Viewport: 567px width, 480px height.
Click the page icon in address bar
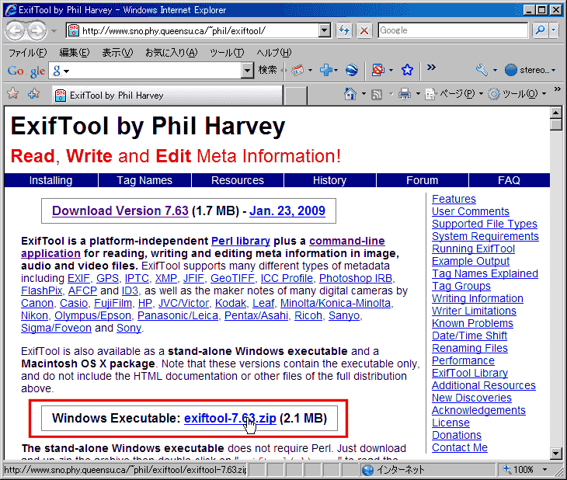[x=74, y=30]
